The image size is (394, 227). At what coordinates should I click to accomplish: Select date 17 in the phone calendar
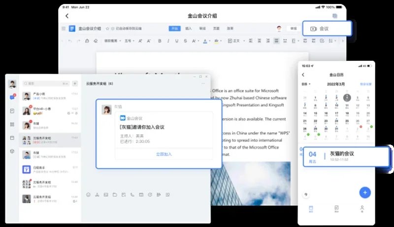click(336, 114)
